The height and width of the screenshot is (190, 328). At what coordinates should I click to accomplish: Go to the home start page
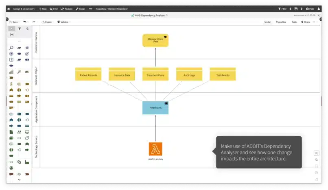click(9, 9)
